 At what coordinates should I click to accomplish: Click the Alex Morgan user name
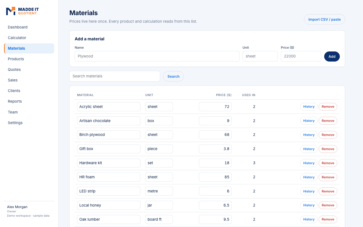(17, 207)
